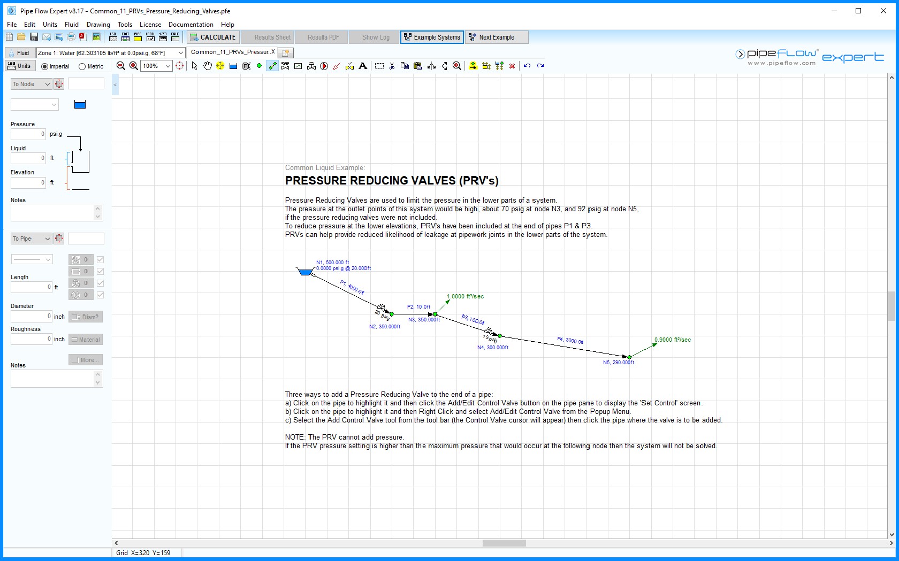Open the Units menu
This screenshot has height=561, width=899.
50,24
